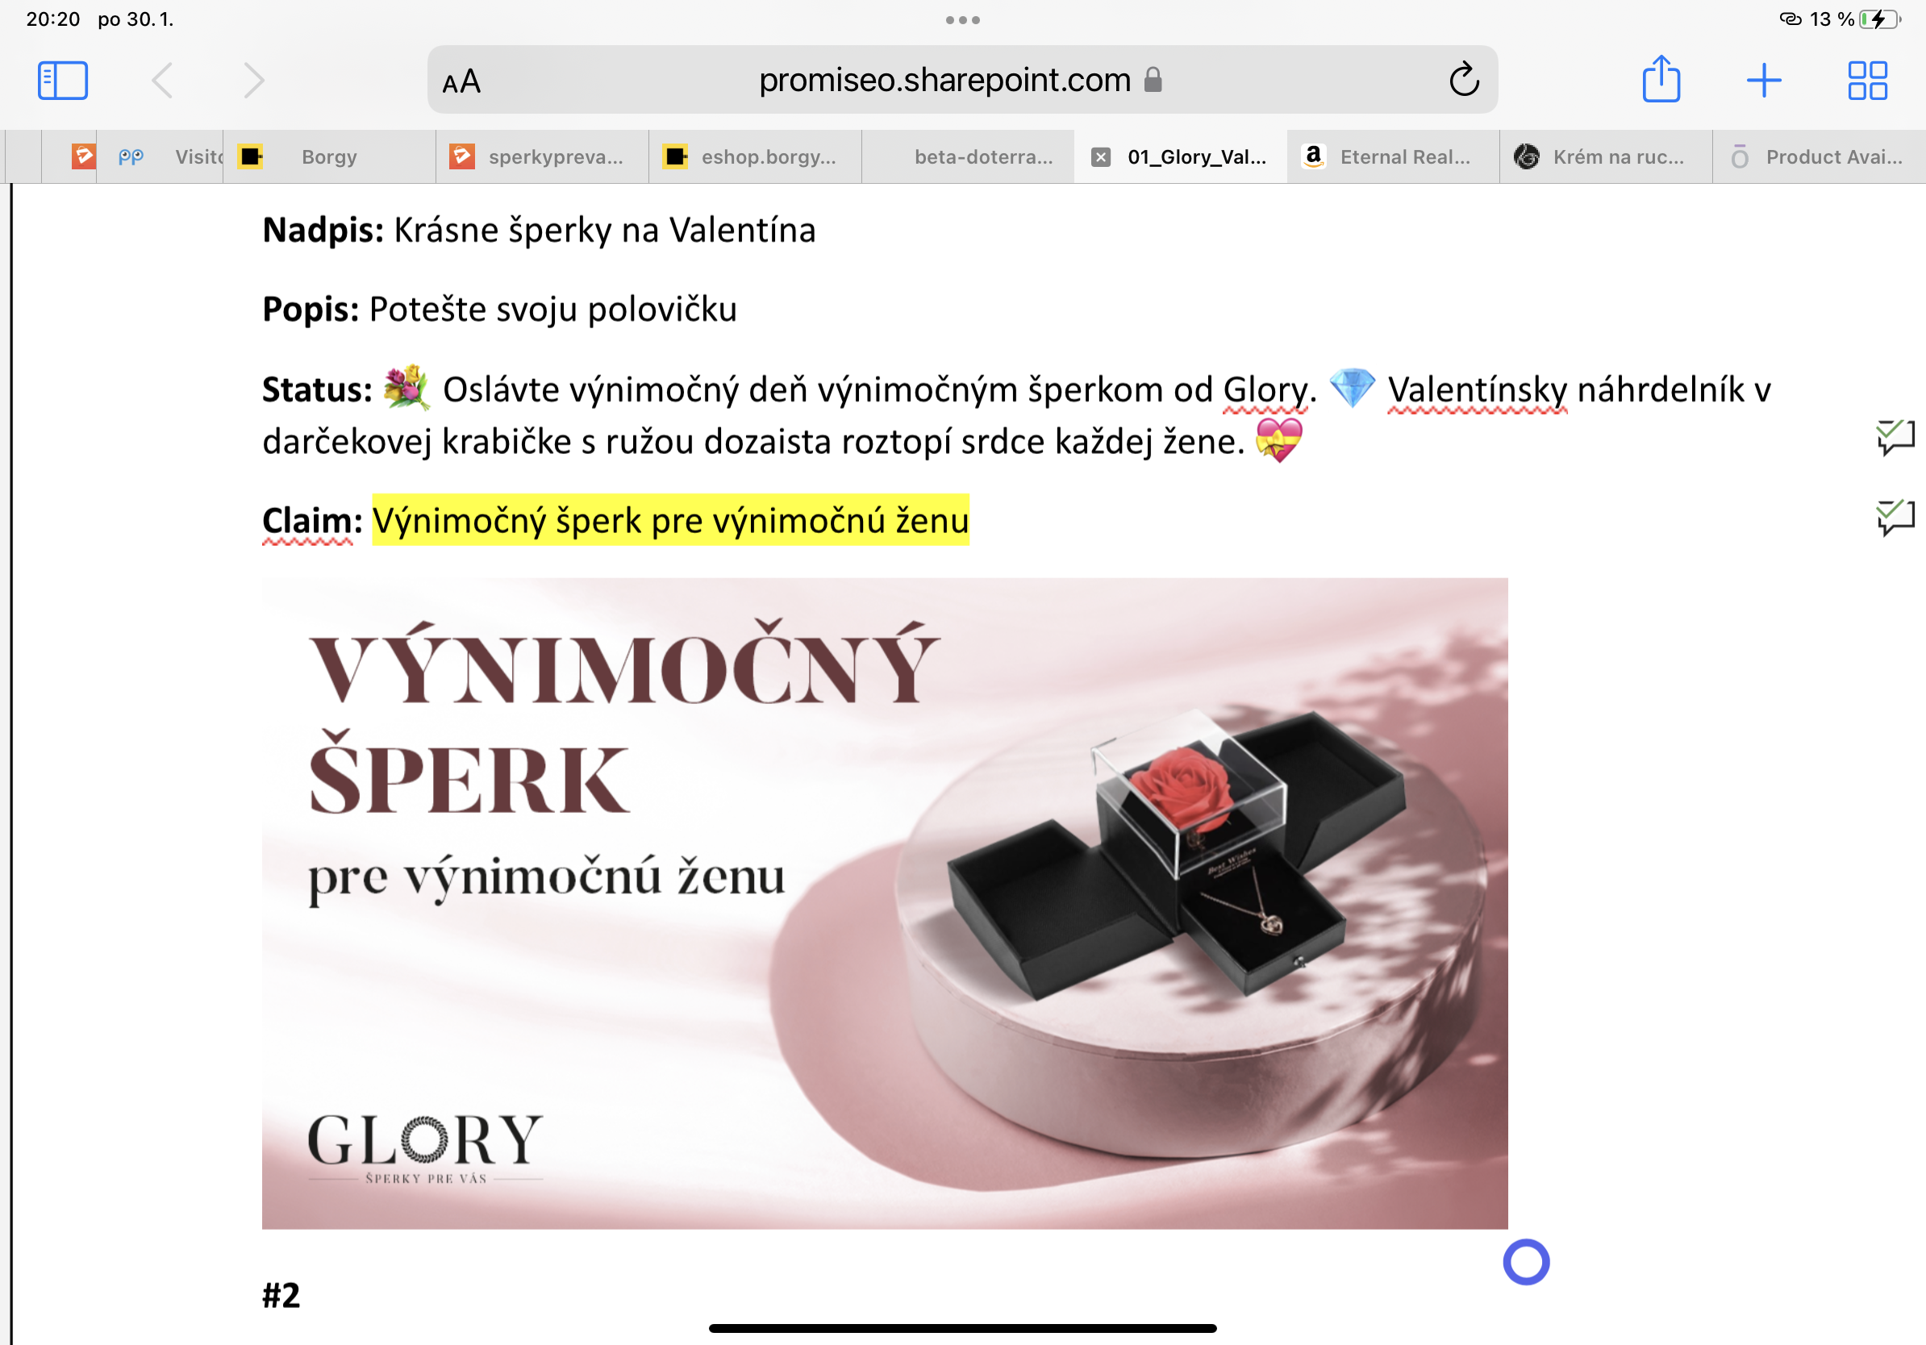Close the 01_Glory_Val tab

coord(1101,156)
